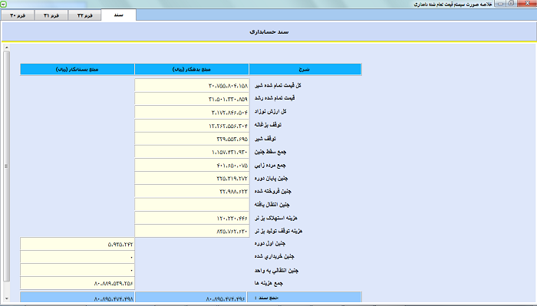Viewport: 537px width, 306px height.
Task: Click the scroll down arrow of vertical scrollbar
Action: point(6,298)
